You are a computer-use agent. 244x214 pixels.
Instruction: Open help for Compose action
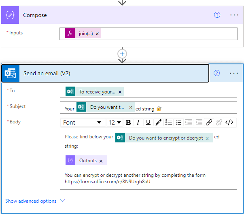(x=217, y=15)
